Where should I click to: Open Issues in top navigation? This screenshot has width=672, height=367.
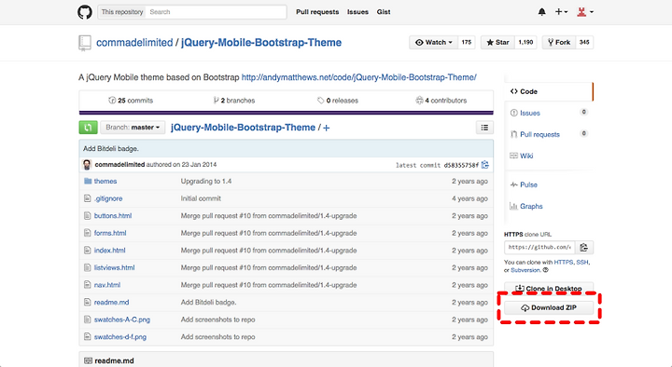pyautogui.click(x=357, y=12)
